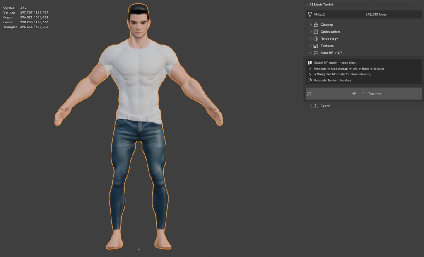Click the Triangles 395,556 statistic

(26, 27)
